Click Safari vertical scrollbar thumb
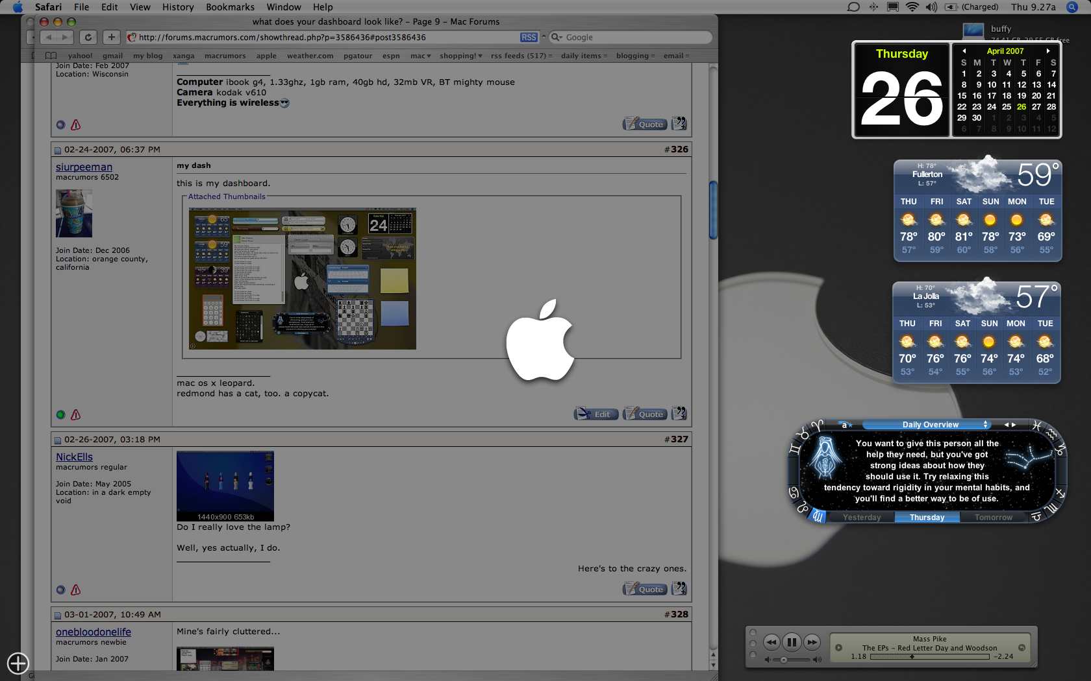This screenshot has width=1091, height=681. coord(713,210)
